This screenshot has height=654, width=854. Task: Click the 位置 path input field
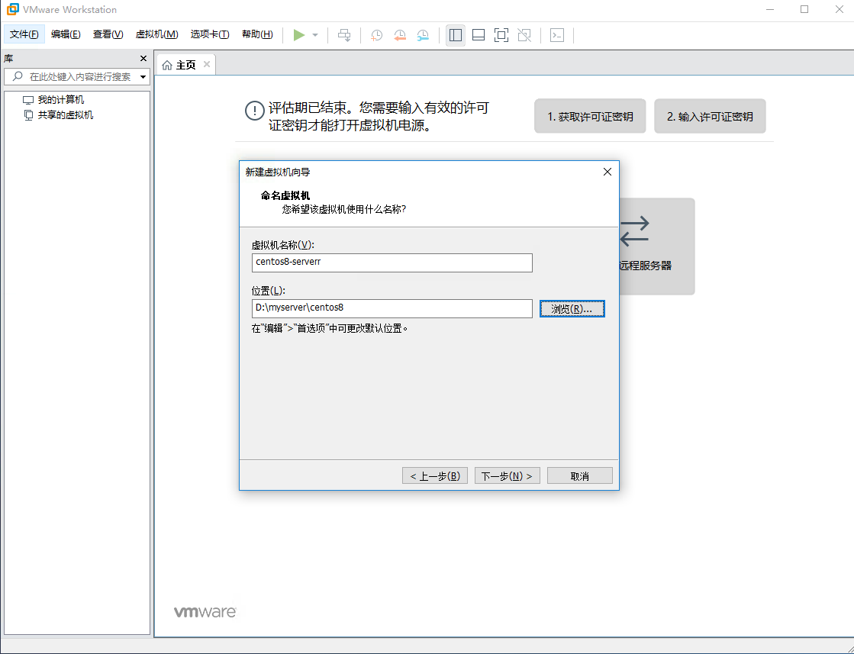[x=392, y=308]
